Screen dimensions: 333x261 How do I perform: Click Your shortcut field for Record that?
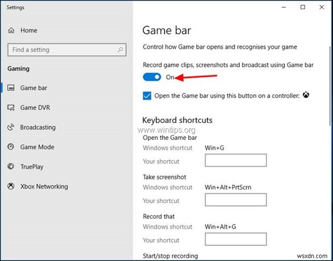236,239
